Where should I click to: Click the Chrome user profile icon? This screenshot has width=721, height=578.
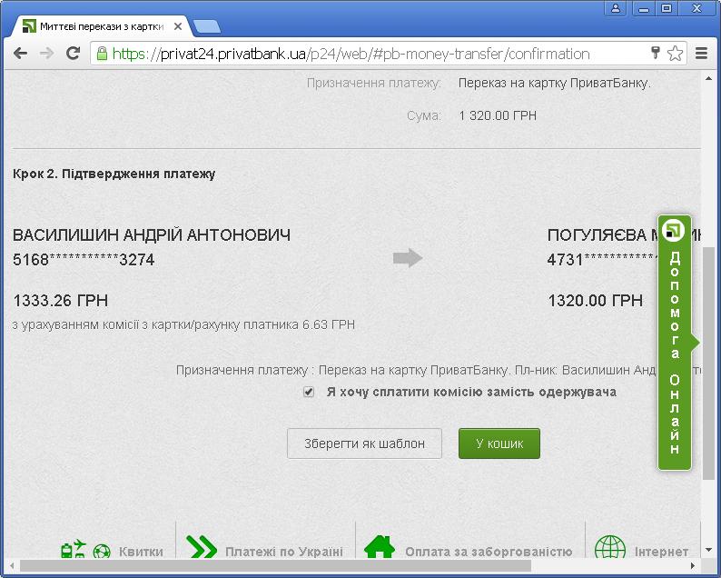(616, 8)
